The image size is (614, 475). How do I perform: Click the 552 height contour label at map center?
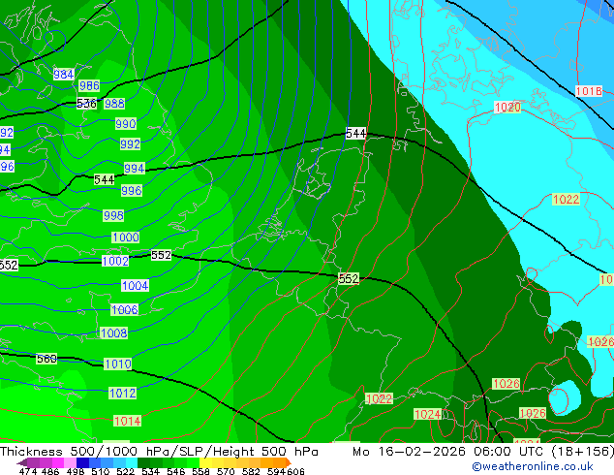[x=349, y=279]
